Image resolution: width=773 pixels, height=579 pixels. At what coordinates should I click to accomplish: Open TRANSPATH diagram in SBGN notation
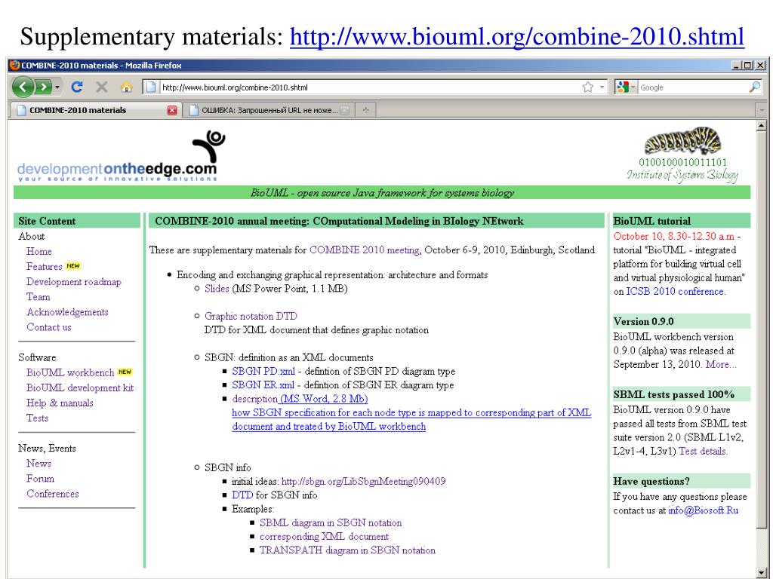(x=347, y=550)
